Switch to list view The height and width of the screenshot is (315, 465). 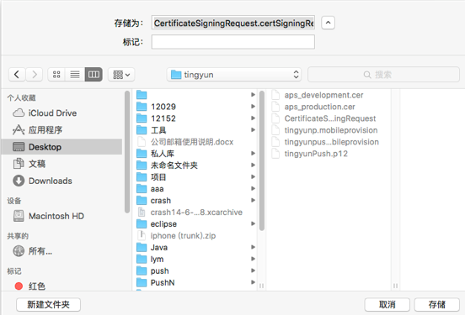pyautogui.click(x=75, y=75)
